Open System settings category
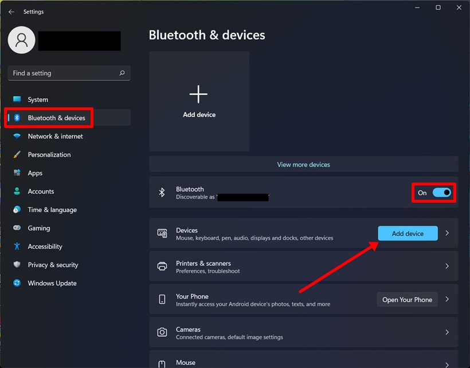This screenshot has width=470, height=368. click(x=69, y=99)
